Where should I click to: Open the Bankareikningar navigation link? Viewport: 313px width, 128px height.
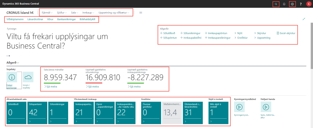(x=66, y=19)
